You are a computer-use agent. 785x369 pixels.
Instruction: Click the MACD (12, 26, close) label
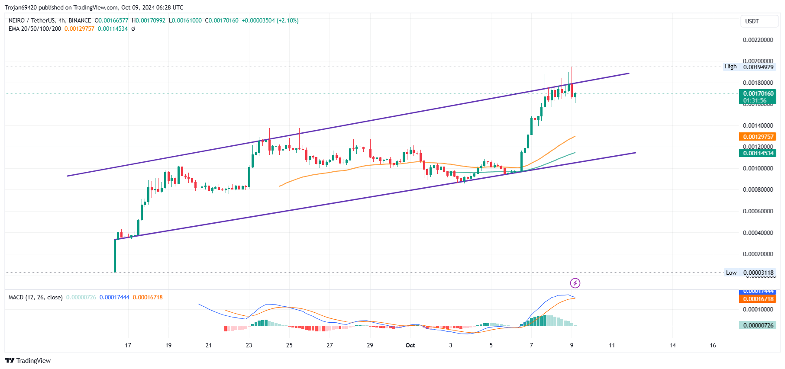(36, 297)
